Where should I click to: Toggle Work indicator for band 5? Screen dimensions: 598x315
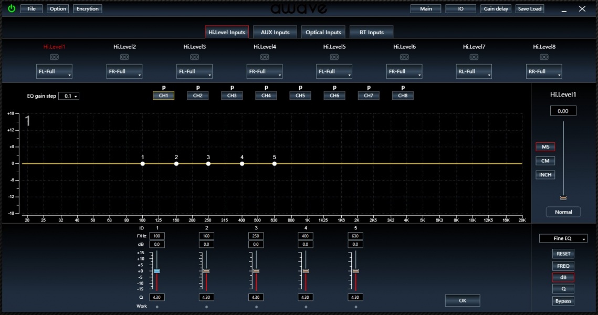356,307
